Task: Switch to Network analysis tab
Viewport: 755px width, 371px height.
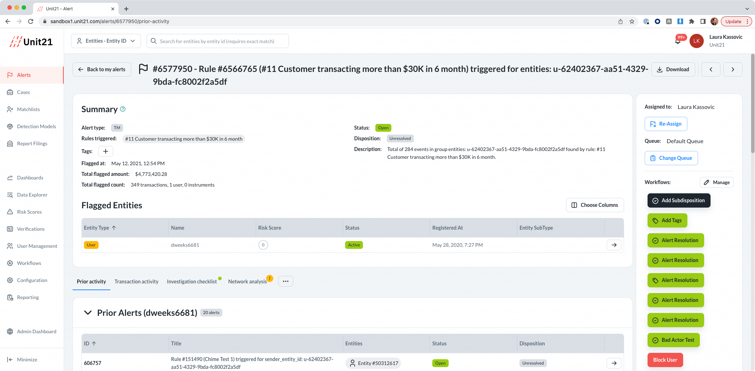Action: (247, 282)
